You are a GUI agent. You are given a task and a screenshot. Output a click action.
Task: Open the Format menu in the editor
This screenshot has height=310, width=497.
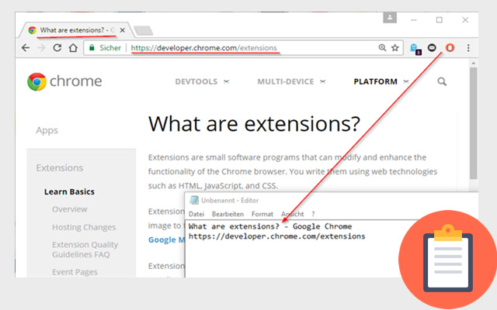click(x=262, y=213)
